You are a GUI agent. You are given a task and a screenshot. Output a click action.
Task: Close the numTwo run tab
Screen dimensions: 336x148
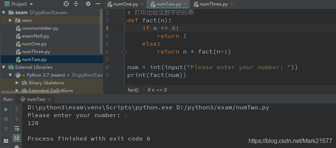pyautogui.click(x=49, y=100)
